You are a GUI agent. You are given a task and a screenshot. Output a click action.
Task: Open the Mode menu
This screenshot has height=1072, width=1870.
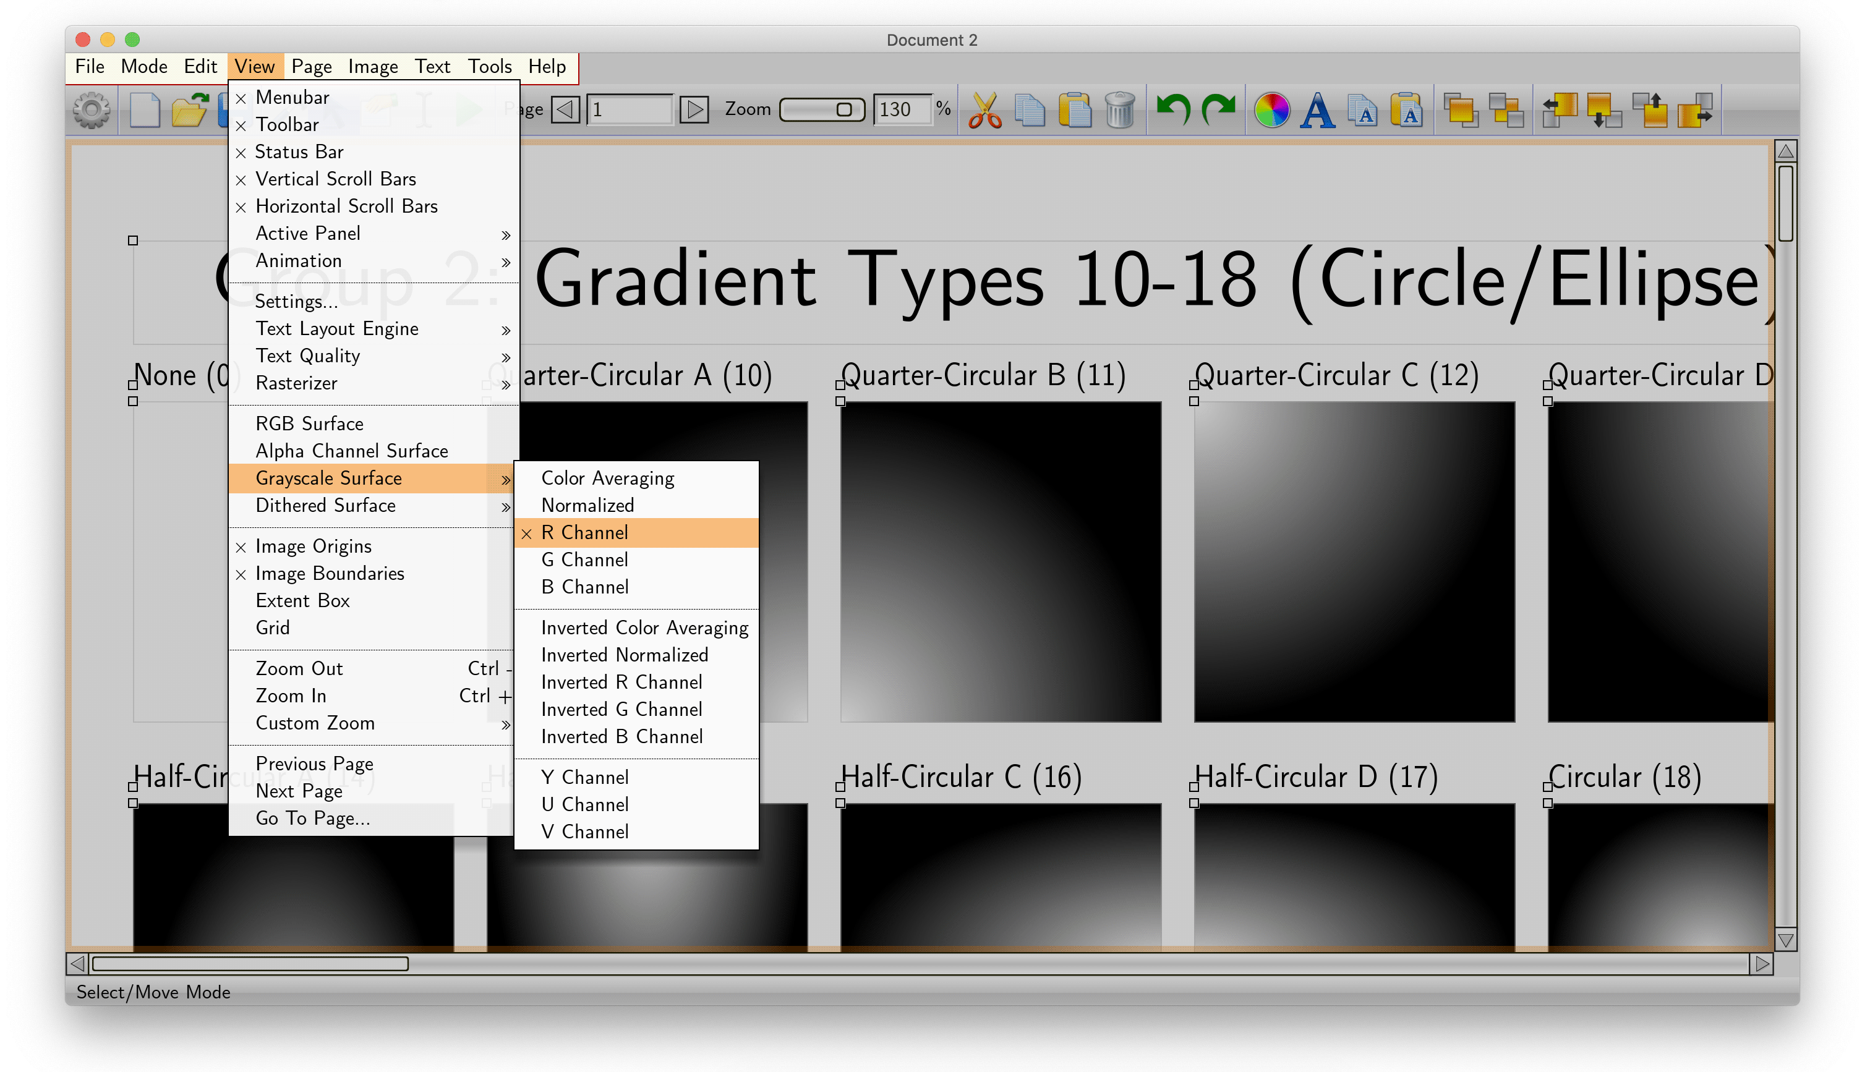(143, 66)
